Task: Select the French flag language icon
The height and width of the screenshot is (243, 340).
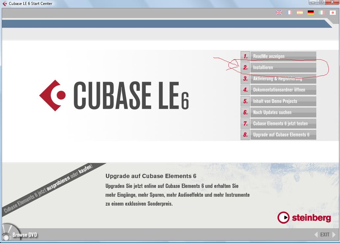Action: pos(289,12)
